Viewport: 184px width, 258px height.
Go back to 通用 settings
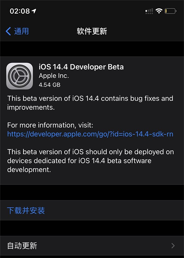point(17,31)
